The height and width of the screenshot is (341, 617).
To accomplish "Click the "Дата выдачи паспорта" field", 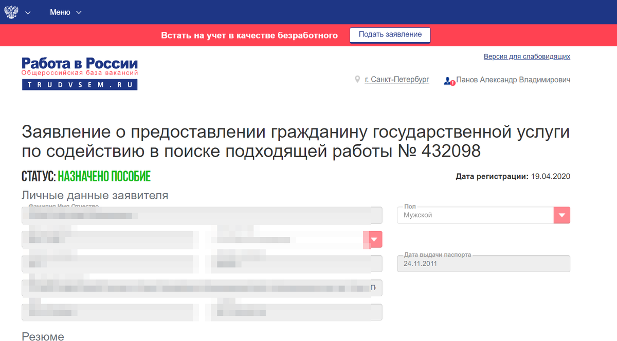I will 483,263.
